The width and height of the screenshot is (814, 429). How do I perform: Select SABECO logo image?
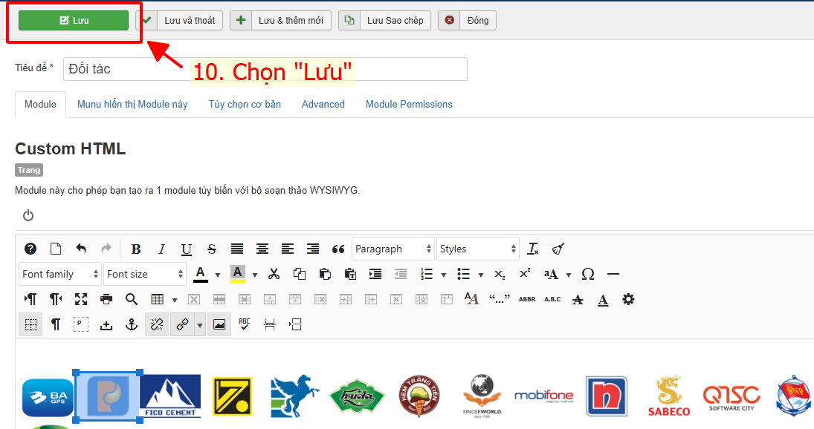pyautogui.click(x=668, y=396)
